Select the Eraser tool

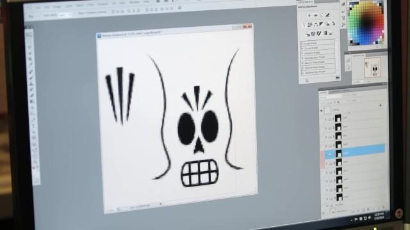[31, 95]
